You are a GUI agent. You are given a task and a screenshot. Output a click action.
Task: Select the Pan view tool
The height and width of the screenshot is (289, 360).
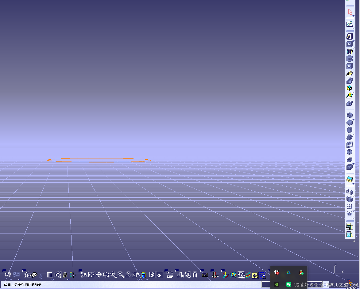99,275
